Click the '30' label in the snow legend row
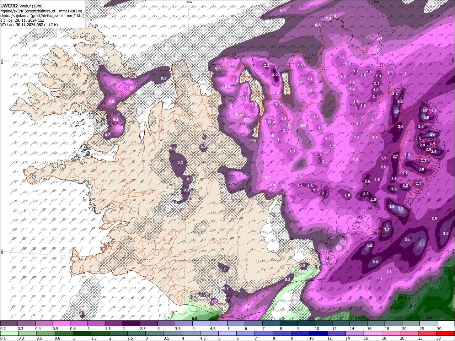455x341 pixels. point(439,329)
